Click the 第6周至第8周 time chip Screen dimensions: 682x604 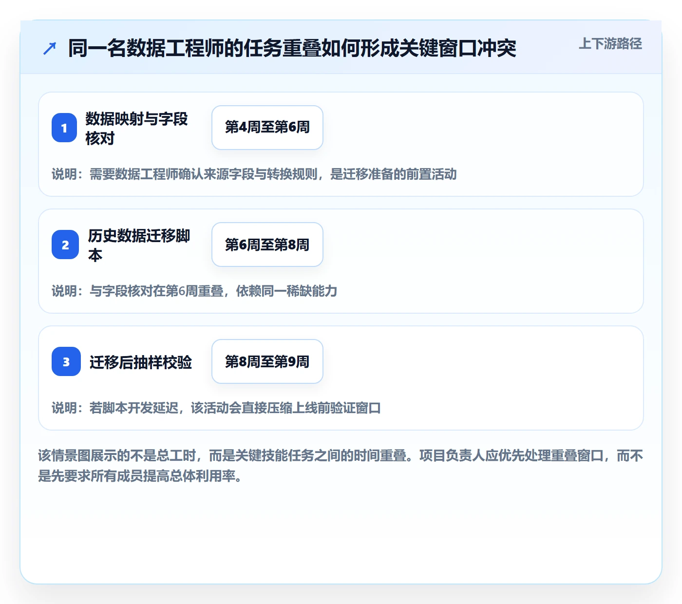[267, 245]
